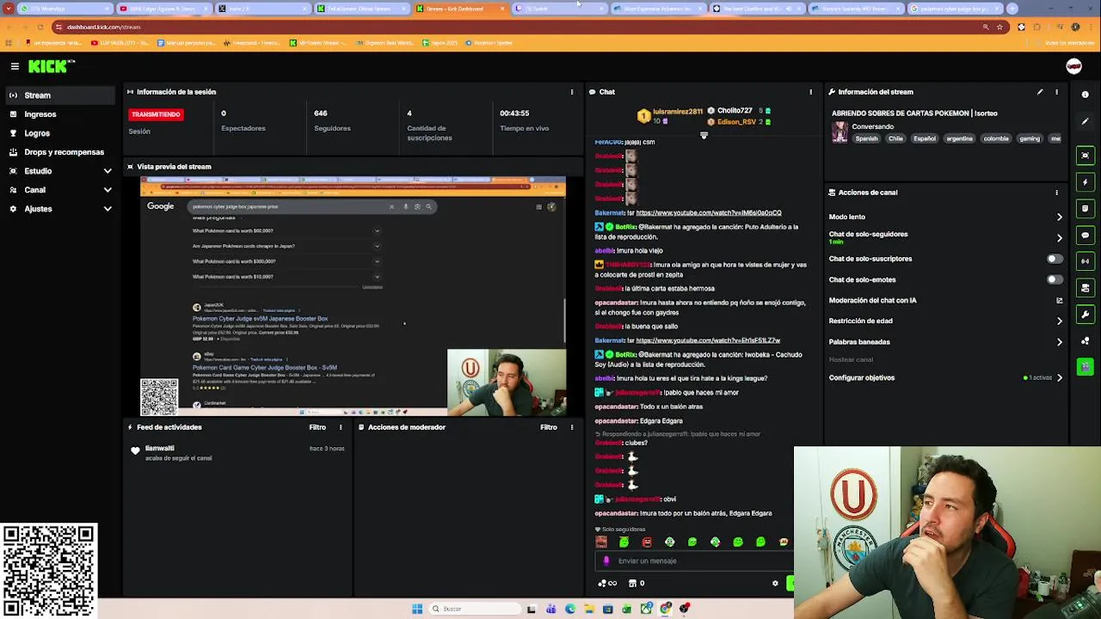The width and height of the screenshot is (1101, 619).
Task: Toggle the wrench icon in right toolbar
Action: click(1086, 315)
